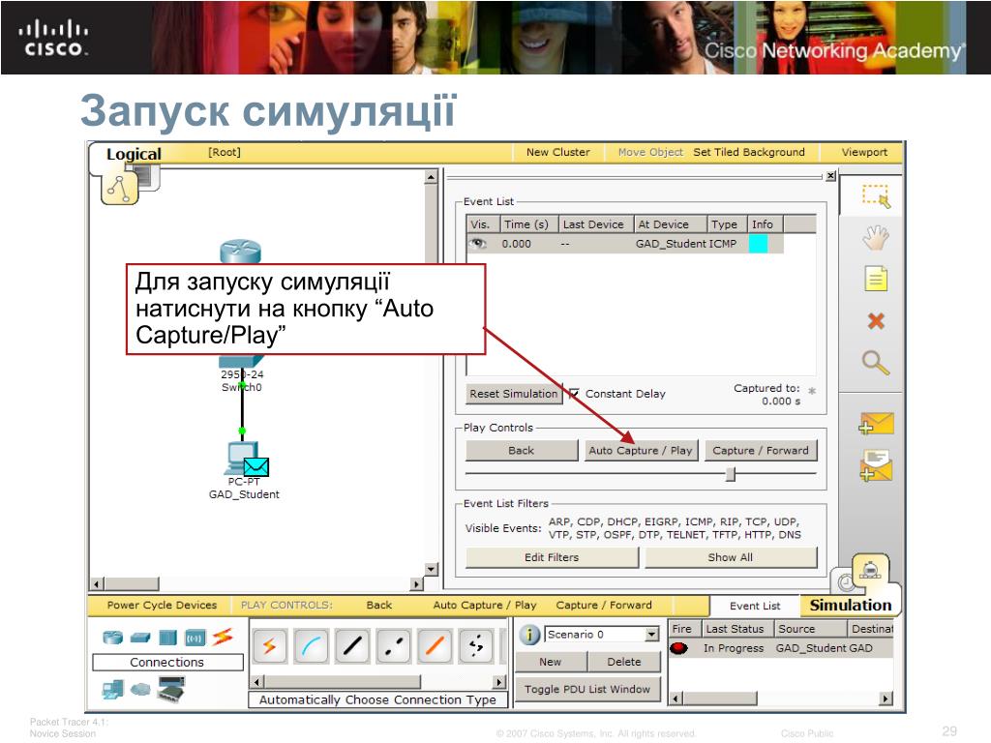Click Auto Capture / Play in yellow bar

tap(485, 606)
